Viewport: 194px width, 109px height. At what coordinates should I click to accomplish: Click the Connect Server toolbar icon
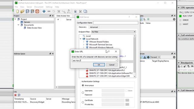54,12
